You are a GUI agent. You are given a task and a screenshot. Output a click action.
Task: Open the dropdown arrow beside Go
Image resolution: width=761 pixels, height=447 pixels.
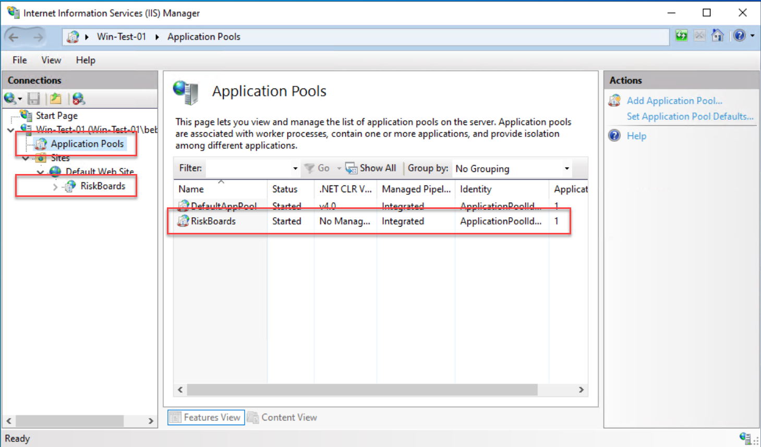pos(339,168)
